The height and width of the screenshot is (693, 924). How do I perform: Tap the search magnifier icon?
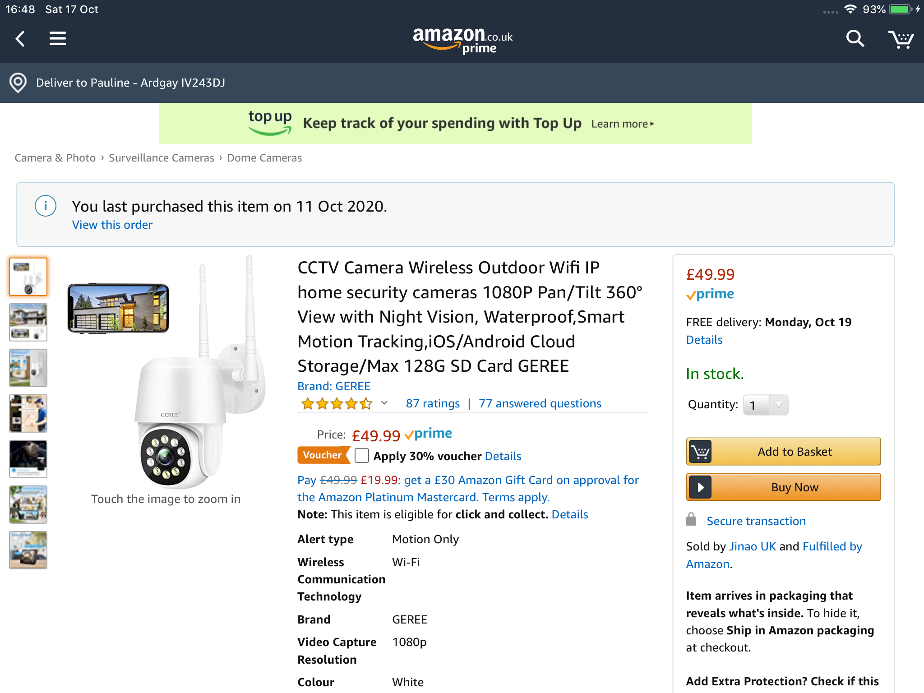[855, 39]
